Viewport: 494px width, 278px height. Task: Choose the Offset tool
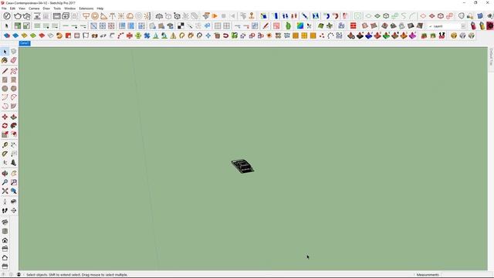pos(14,134)
